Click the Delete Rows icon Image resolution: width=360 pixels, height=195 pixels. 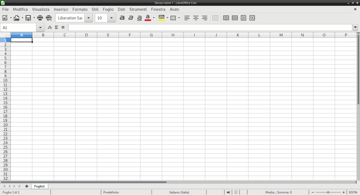[x=234, y=18]
